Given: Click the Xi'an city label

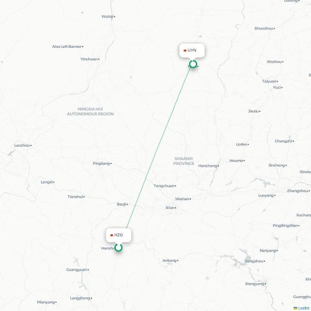Looking at the screenshot, I should point(170,208).
